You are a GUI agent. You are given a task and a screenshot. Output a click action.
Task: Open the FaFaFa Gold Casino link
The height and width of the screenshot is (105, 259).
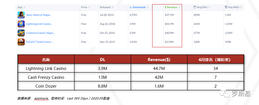click(x=40, y=42)
